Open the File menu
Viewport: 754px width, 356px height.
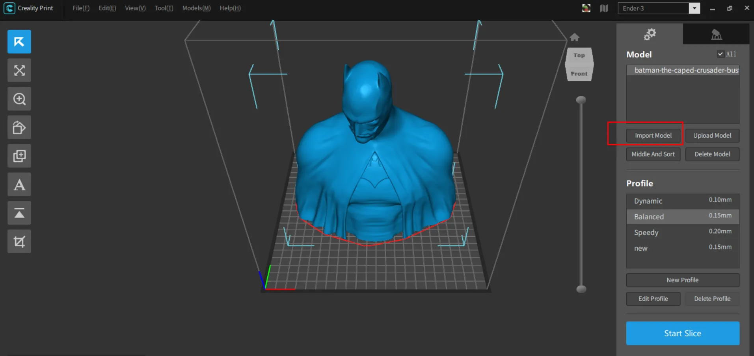[81, 8]
